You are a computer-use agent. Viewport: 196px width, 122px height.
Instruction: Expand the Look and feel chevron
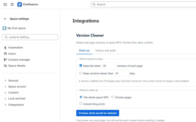click(5, 99)
